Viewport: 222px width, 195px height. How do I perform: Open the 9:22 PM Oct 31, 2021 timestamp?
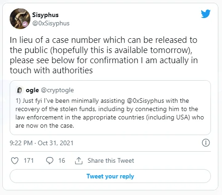[x=41, y=143]
